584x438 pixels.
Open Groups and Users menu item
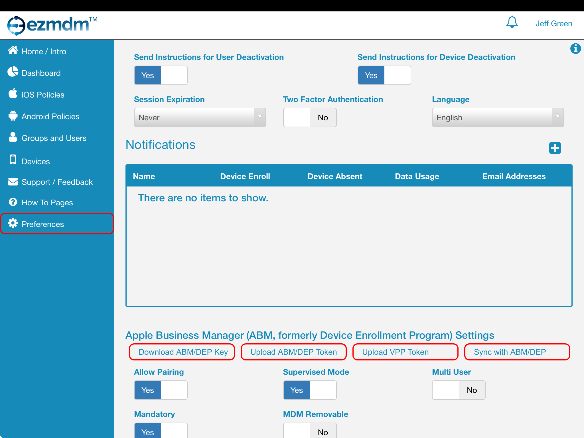tap(54, 138)
